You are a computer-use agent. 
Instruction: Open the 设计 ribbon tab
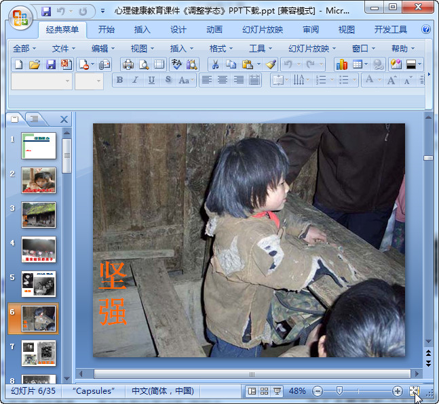(x=178, y=30)
